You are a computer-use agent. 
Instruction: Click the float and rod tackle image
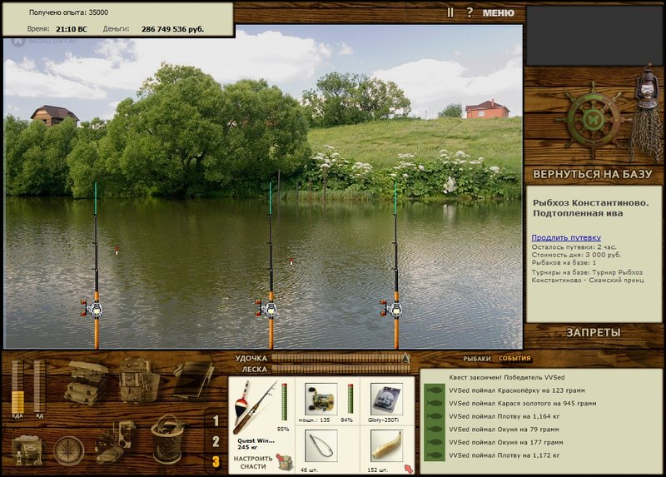(x=254, y=407)
